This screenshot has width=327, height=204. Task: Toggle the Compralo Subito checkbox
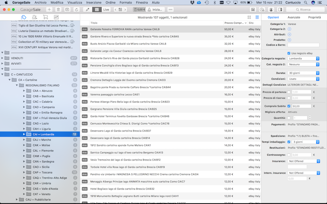coord(289,106)
